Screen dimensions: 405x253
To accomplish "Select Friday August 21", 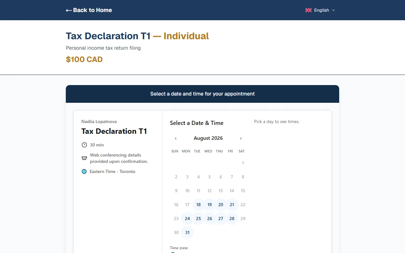I will (232, 205).
